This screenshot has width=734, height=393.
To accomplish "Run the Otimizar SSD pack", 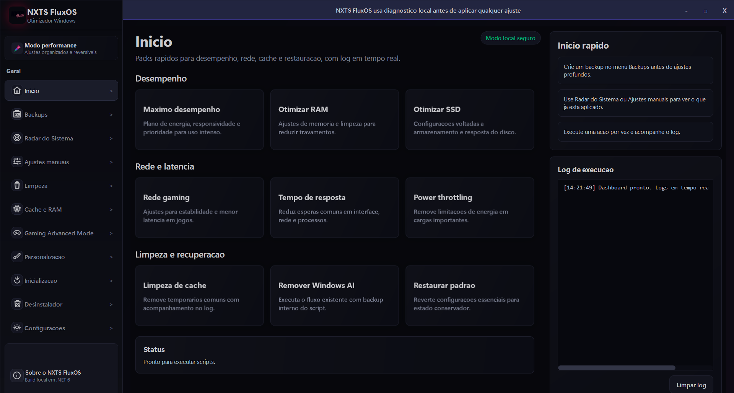I will click(470, 119).
